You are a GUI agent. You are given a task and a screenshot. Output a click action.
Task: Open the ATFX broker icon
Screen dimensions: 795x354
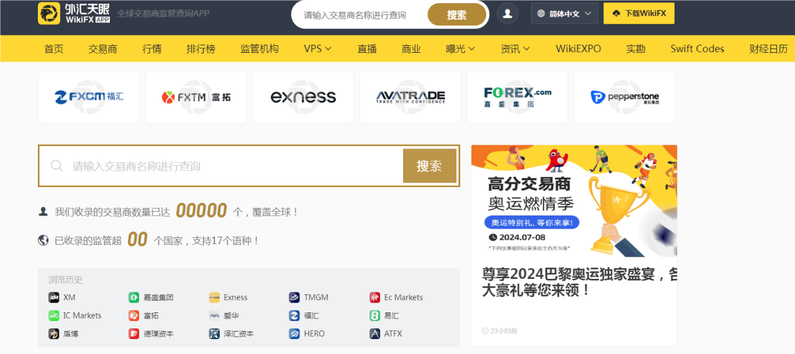coord(375,334)
